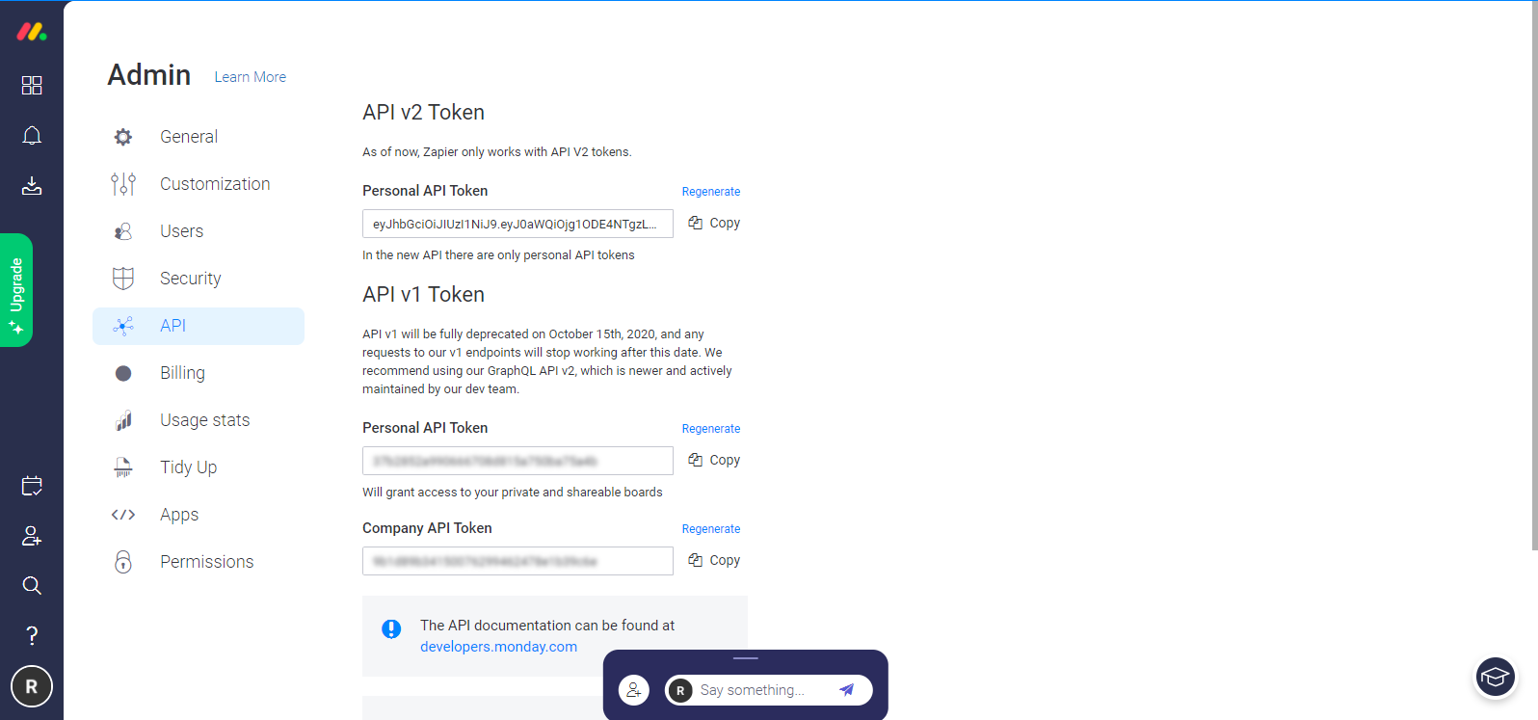Click the Learn More link
Viewport: 1538px width, 720px height.
(x=251, y=77)
